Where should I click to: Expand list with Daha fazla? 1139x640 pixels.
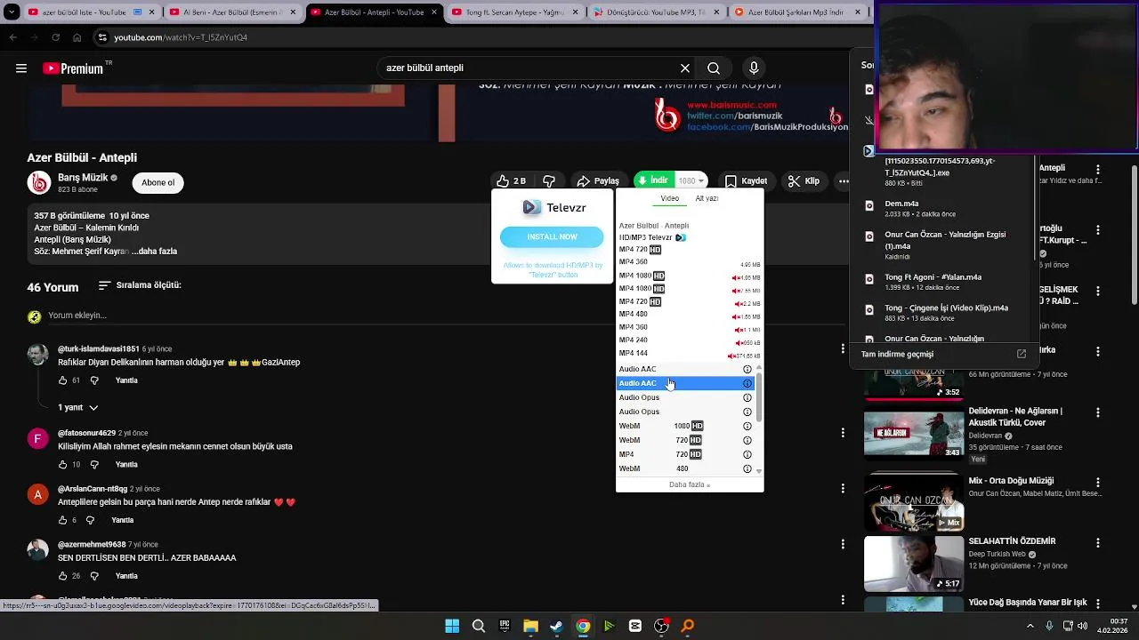click(x=690, y=485)
